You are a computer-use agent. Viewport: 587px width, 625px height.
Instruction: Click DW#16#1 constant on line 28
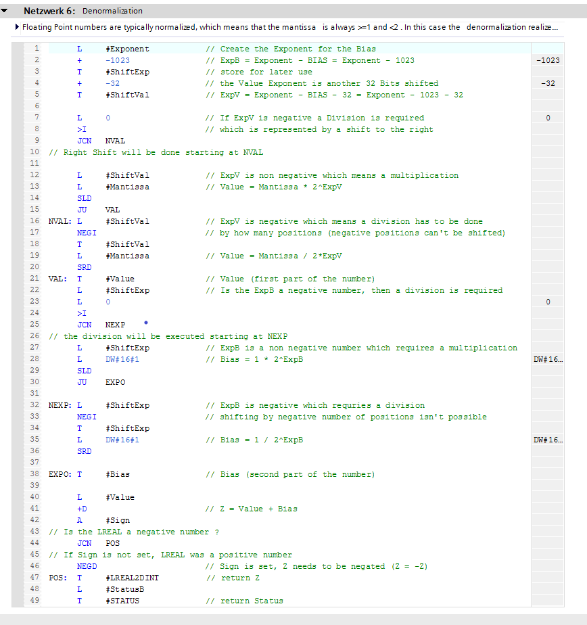point(122,359)
